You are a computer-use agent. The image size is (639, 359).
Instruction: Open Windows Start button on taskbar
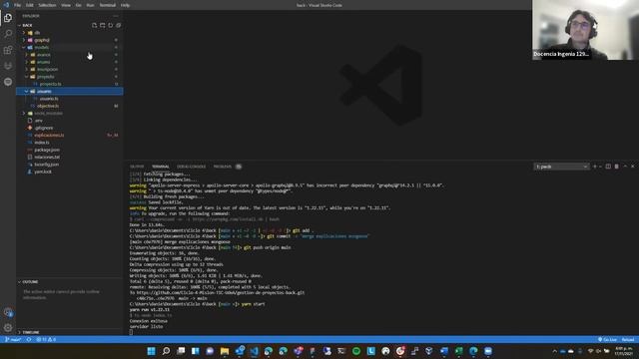(x=151, y=351)
